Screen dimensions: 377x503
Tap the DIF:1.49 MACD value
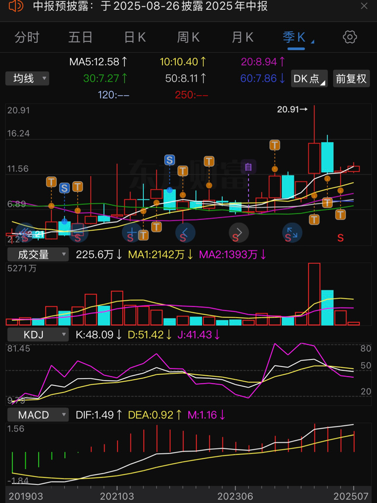click(99, 415)
